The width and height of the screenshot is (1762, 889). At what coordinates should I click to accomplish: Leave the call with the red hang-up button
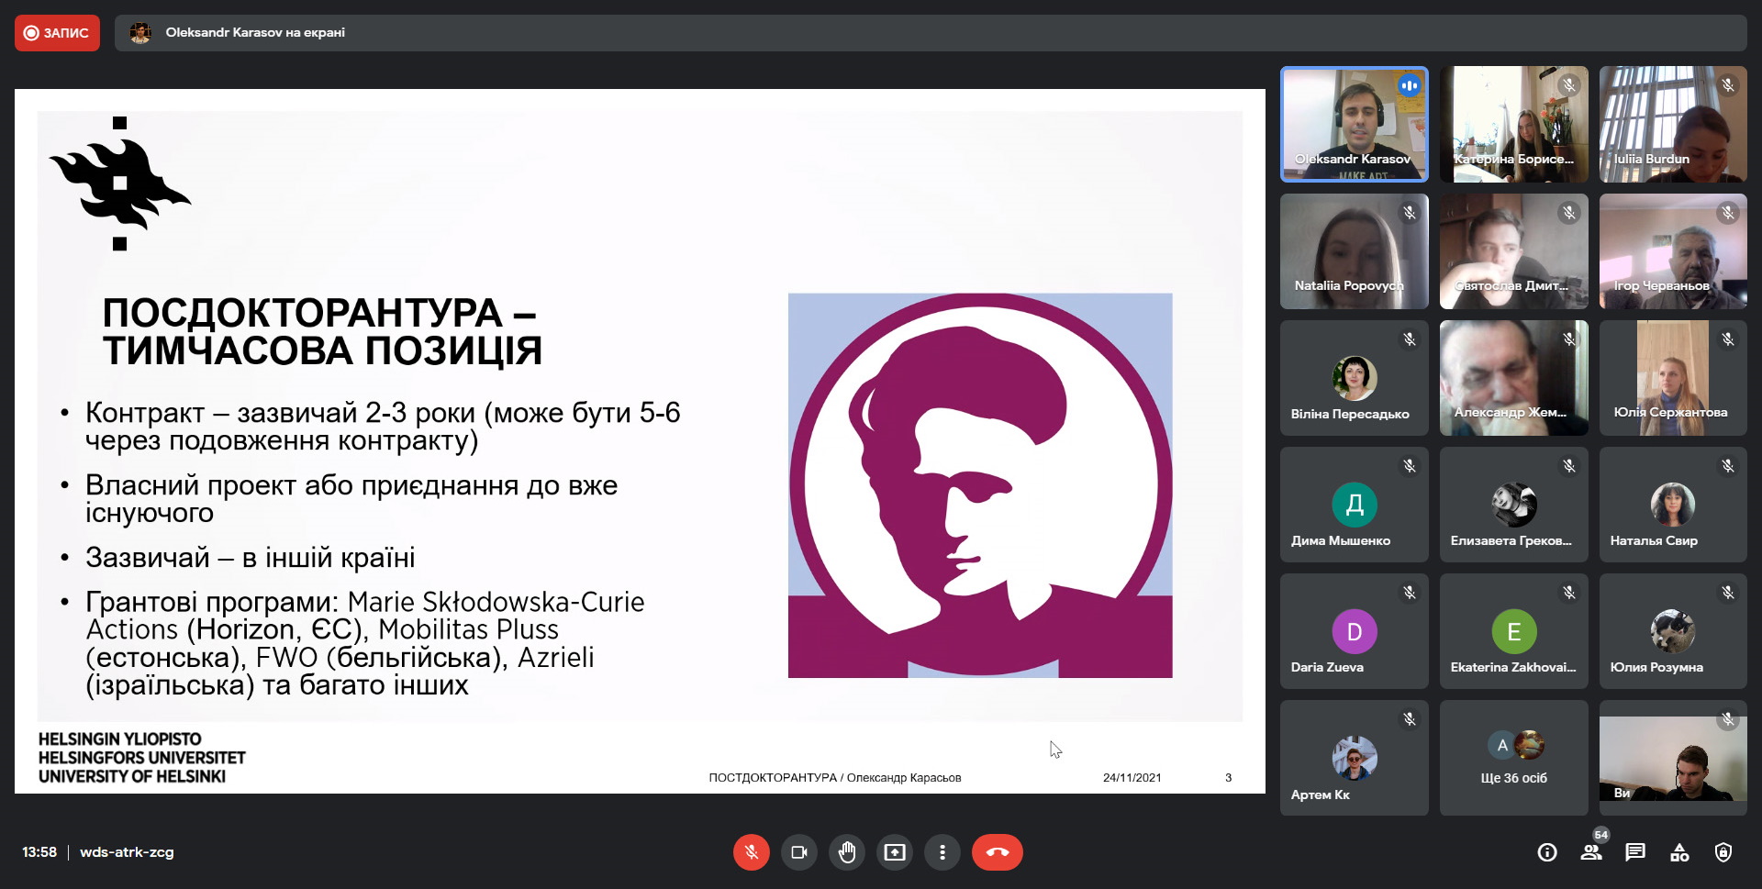(997, 852)
